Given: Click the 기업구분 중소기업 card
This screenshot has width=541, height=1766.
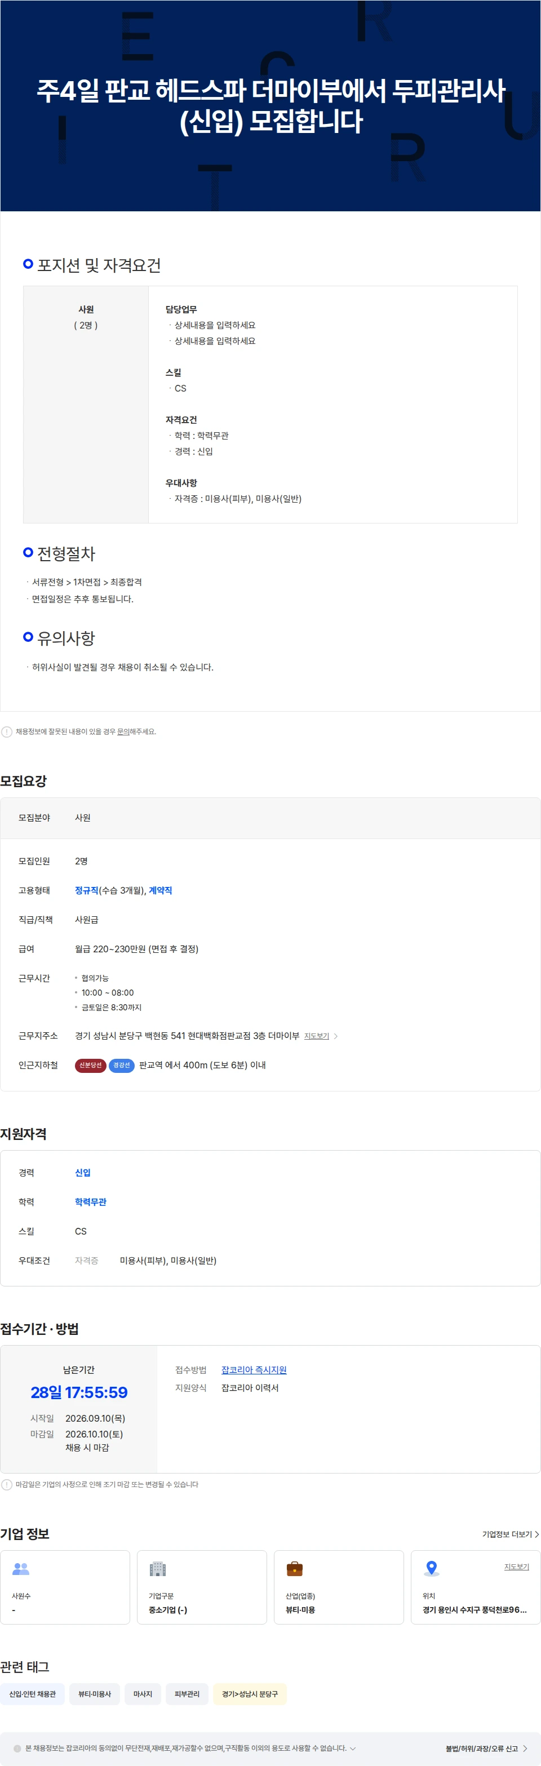Looking at the screenshot, I should pyautogui.click(x=202, y=1587).
